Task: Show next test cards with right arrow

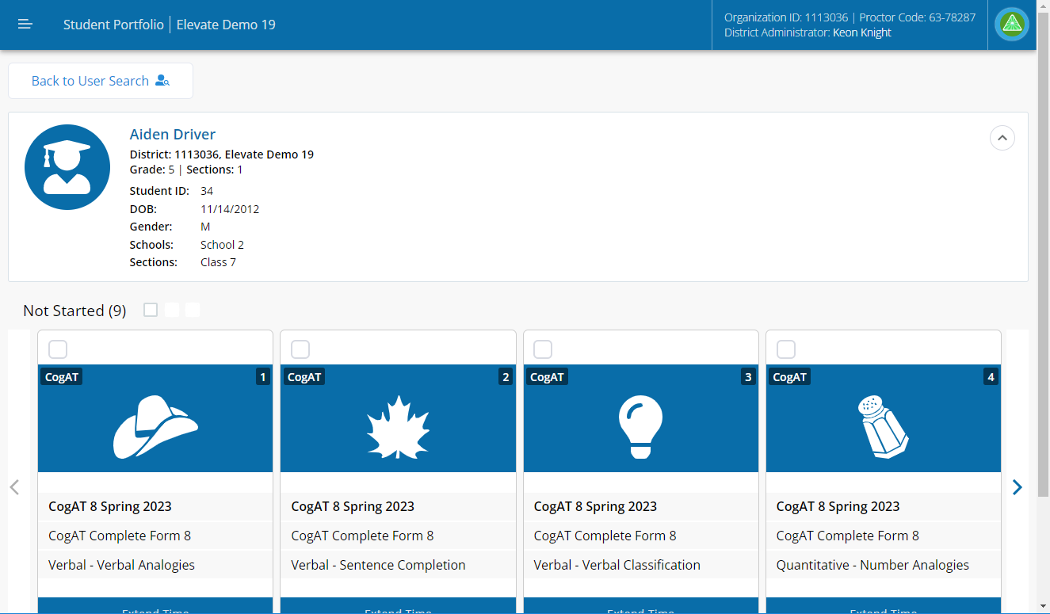Action: [1018, 487]
